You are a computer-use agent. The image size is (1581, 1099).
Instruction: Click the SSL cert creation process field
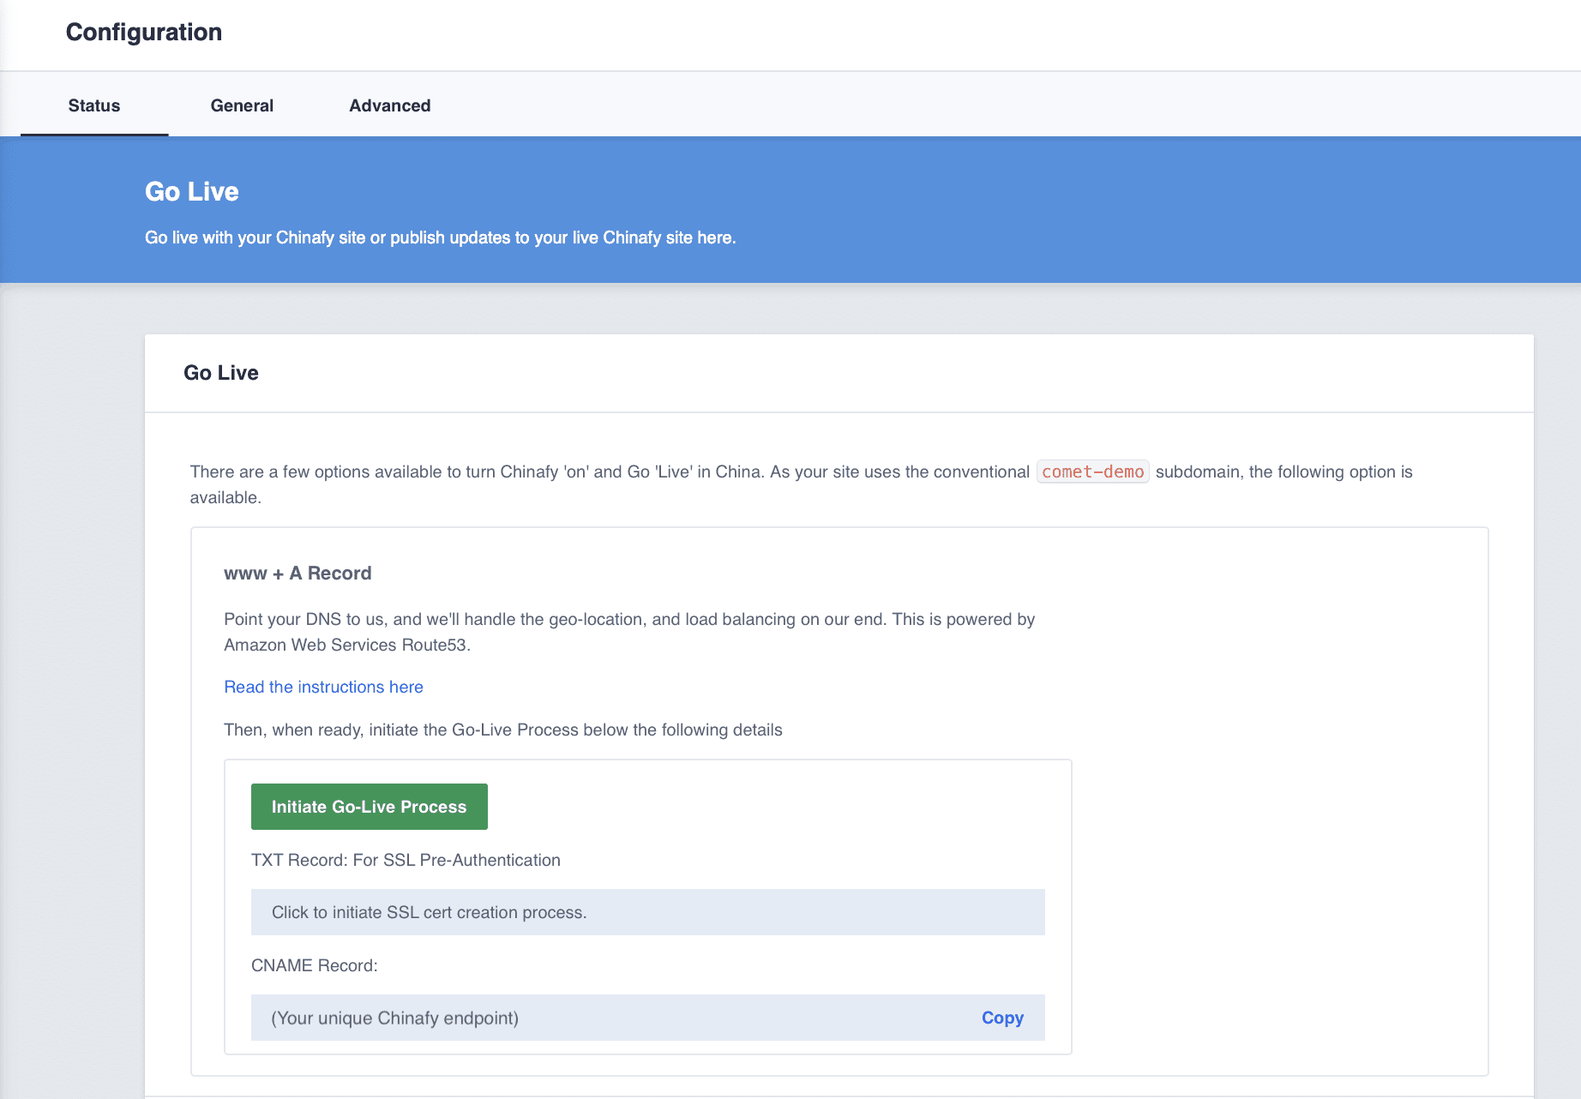pos(648,912)
